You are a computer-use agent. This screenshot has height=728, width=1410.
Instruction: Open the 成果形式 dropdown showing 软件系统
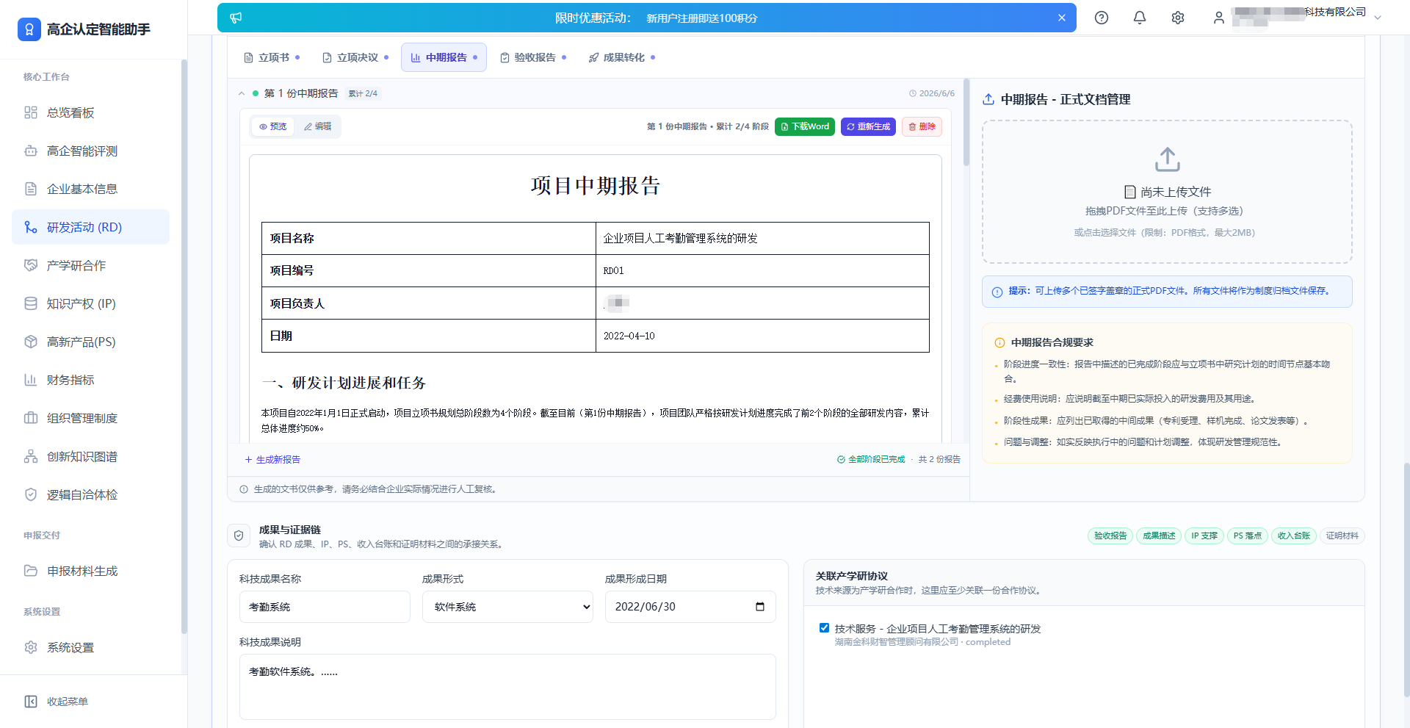tap(507, 607)
